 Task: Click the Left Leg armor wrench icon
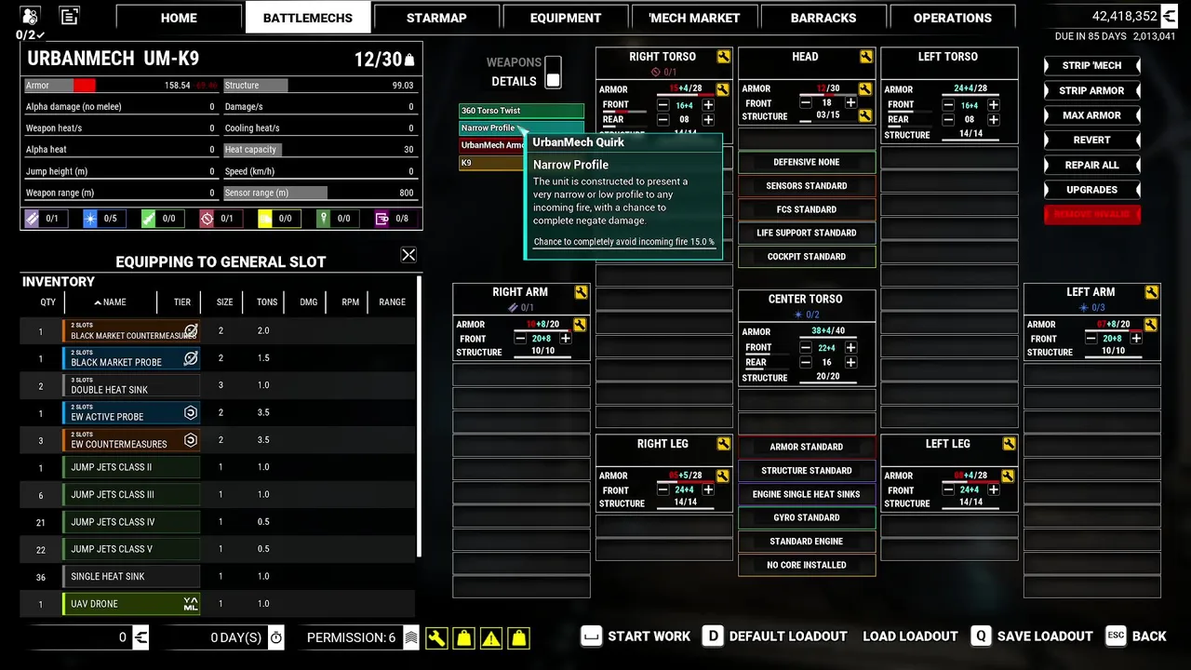click(1008, 476)
